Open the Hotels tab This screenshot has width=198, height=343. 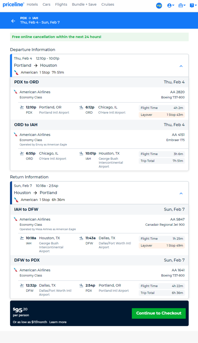pos(32,4)
